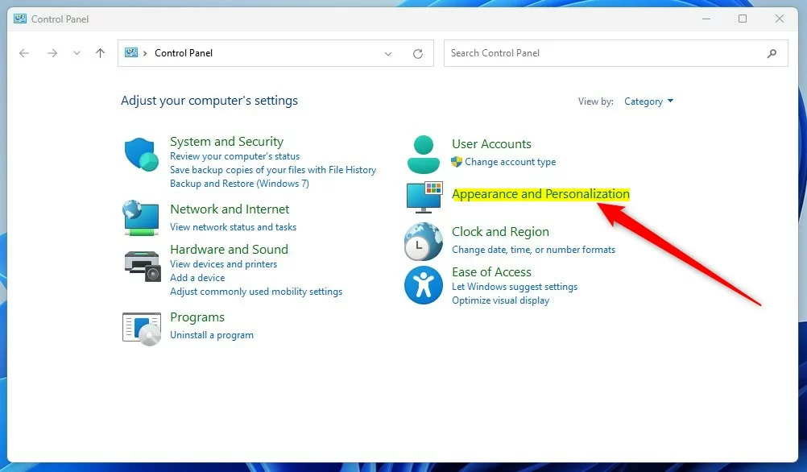This screenshot has width=807, height=472.
Task: Click Uninstall a program link
Action: coord(212,335)
